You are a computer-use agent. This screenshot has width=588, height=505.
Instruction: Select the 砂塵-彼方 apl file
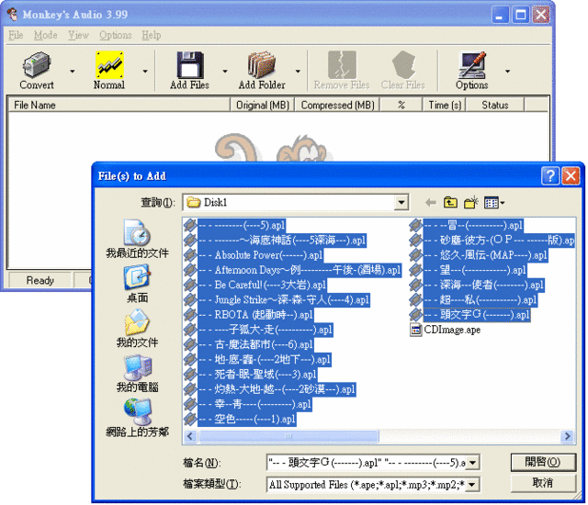(x=492, y=241)
